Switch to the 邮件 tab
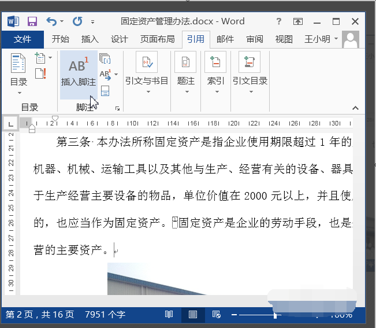This screenshot has width=376, height=328. (225, 39)
